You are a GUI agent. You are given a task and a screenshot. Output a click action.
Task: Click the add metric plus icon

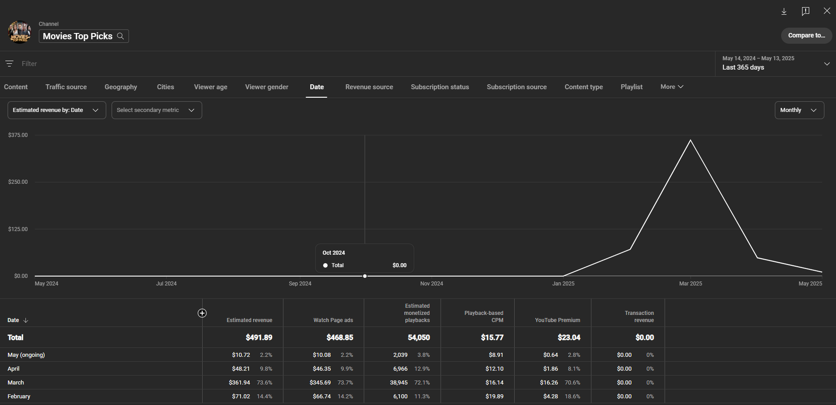click(x=202, y=313)
